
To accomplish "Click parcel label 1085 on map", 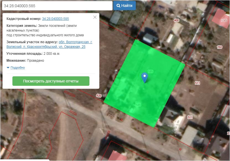I will pos(224,20).
